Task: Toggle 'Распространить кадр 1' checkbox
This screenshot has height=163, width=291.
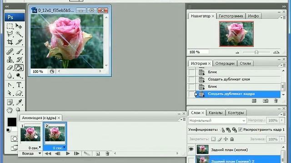Action: (240, 129)
